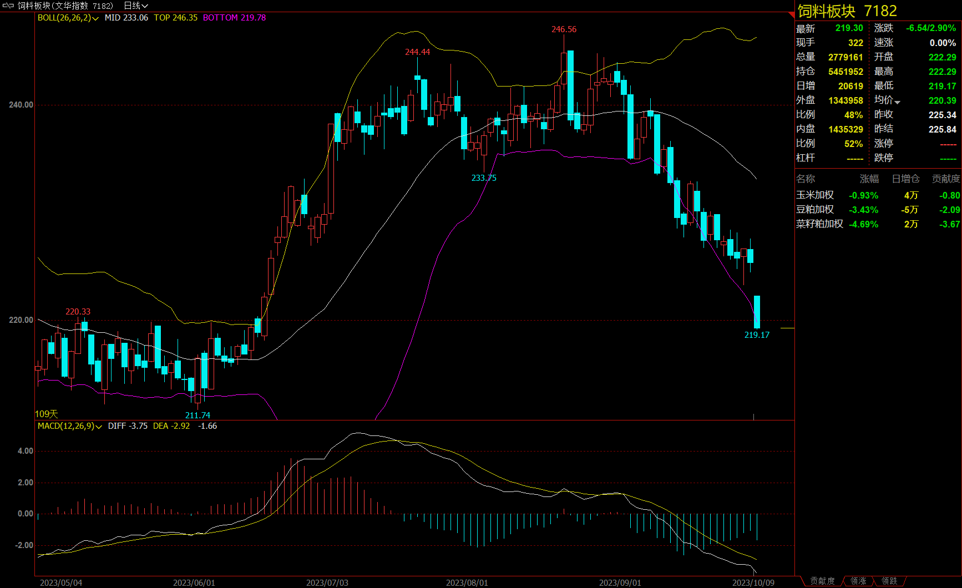The width and height of the screenshot is (962, 588).
Task: Click the 2023/09/01 date on time axis
Action: [620, 582]
